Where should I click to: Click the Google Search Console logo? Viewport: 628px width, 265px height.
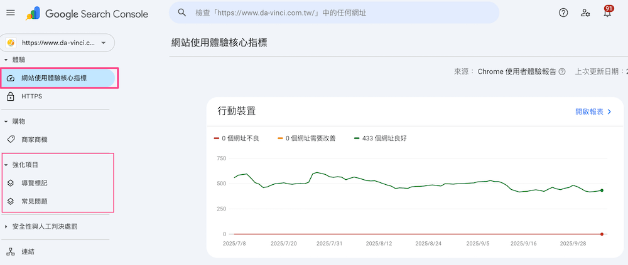87,13
